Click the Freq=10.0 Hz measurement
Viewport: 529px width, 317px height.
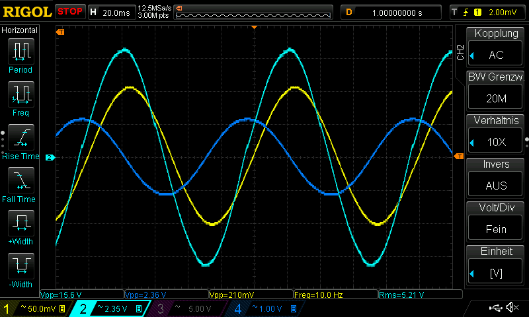click(x=319, y=295)
